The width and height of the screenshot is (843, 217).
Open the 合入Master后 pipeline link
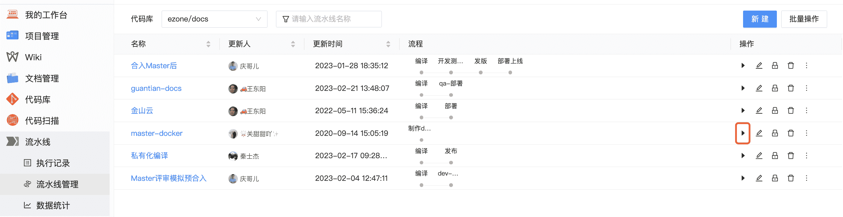(154, 66)
